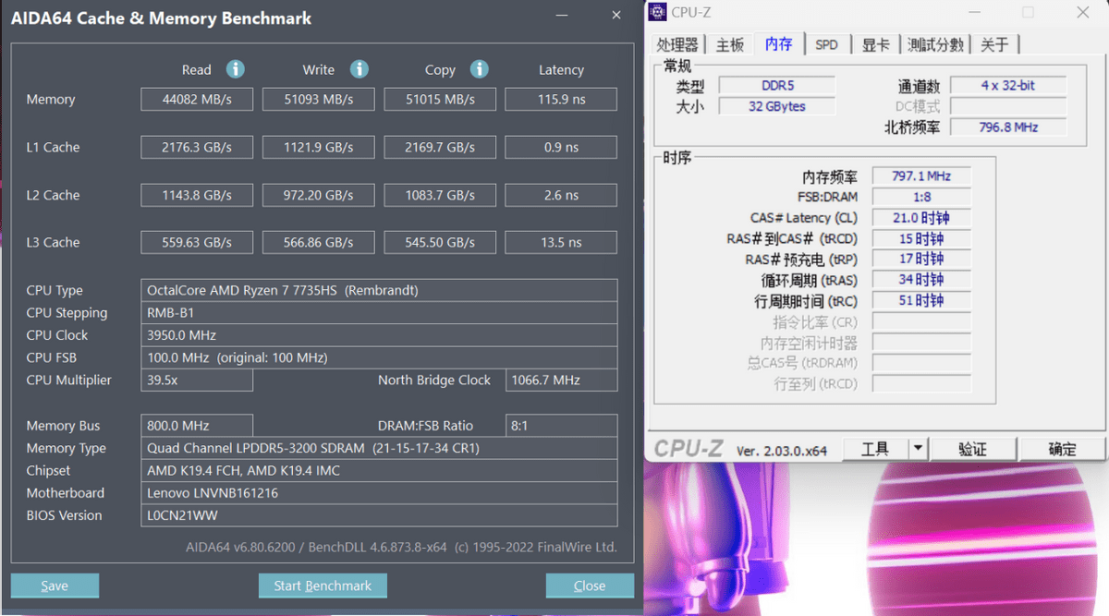Click the CPU Stepping value RMB-B1
1109x616 pixels.
(x=379, y=312)
